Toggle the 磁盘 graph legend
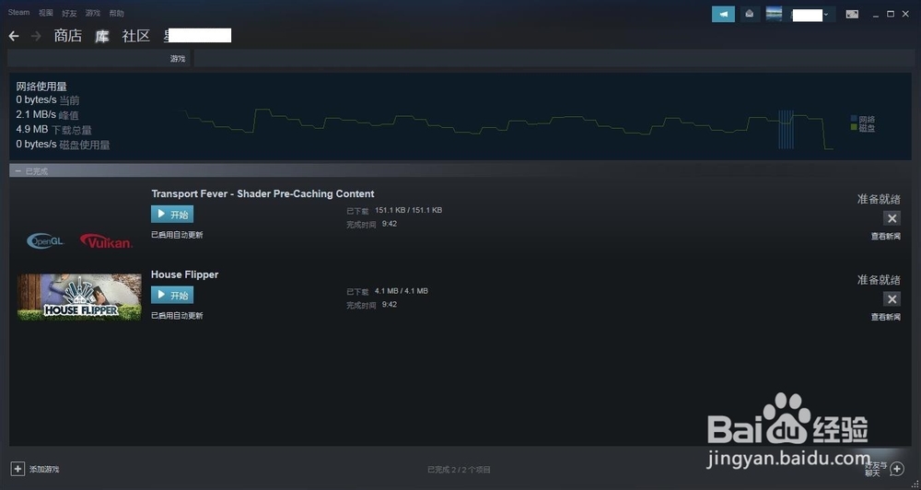 [863, 127]
